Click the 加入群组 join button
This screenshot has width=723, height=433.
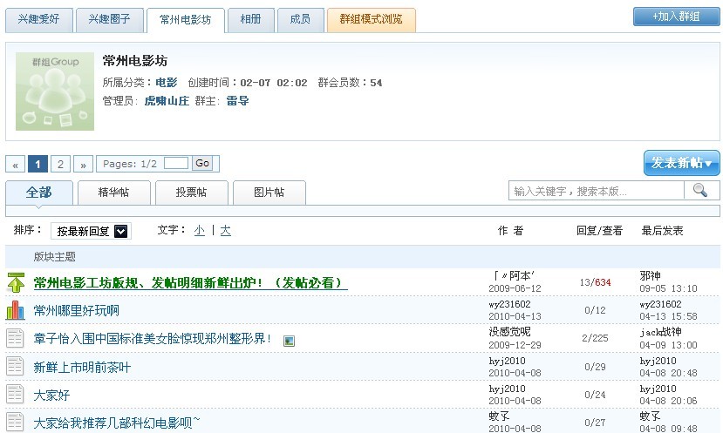click(x=676, y=17)
